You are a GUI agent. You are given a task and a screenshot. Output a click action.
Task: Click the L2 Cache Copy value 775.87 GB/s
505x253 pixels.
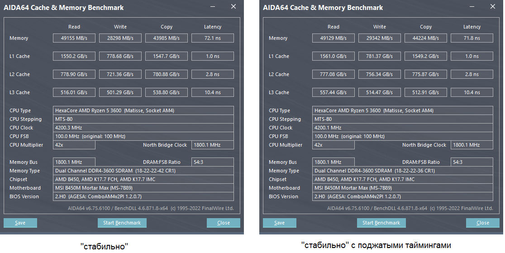(x=426, y=74)
